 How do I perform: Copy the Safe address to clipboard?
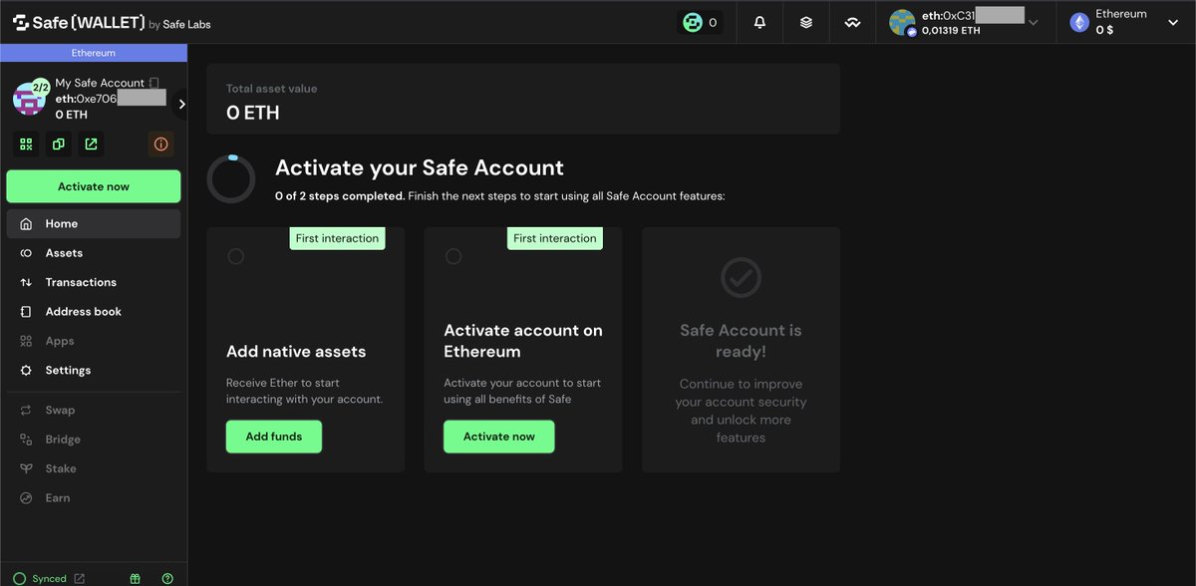(x=59, y=145)
